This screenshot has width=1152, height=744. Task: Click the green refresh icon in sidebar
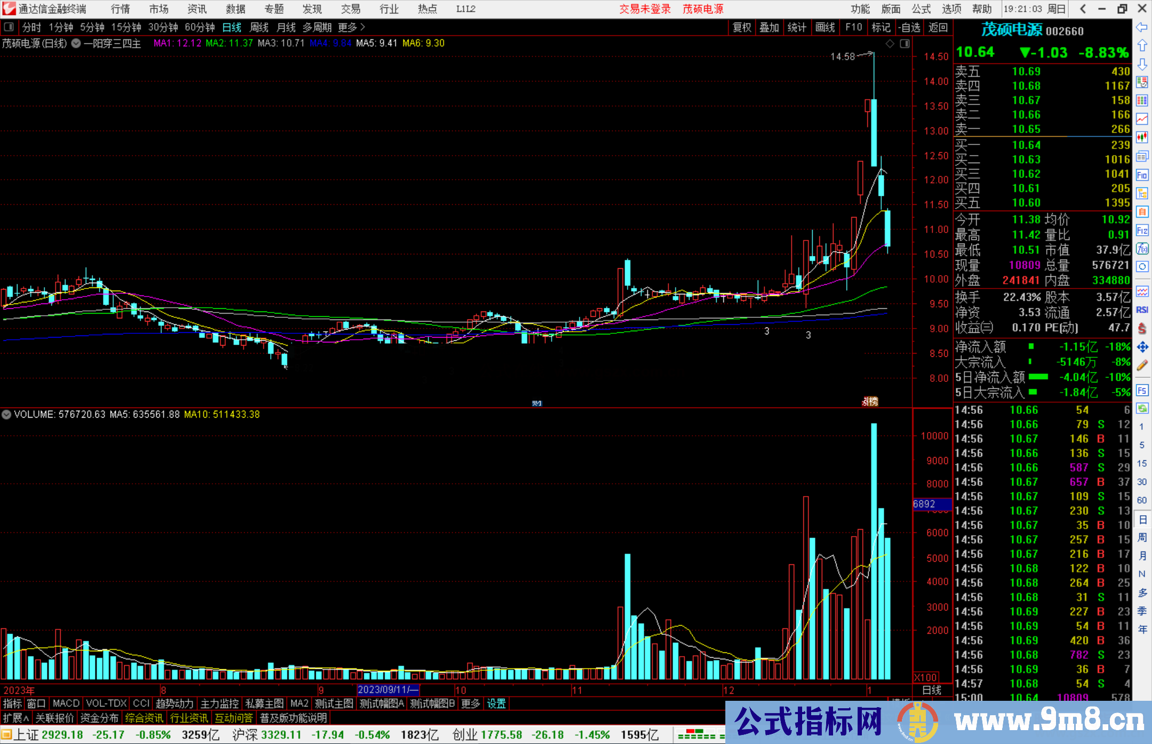[x=1142, y=409]
